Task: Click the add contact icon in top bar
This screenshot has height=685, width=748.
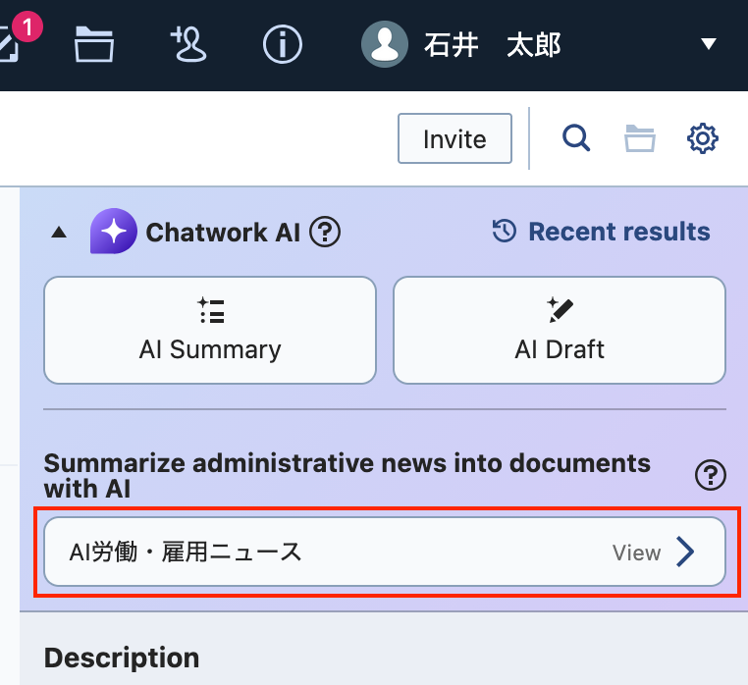Action: [188, 44]
